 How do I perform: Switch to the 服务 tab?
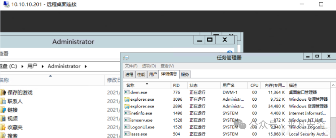coord(185,75)
